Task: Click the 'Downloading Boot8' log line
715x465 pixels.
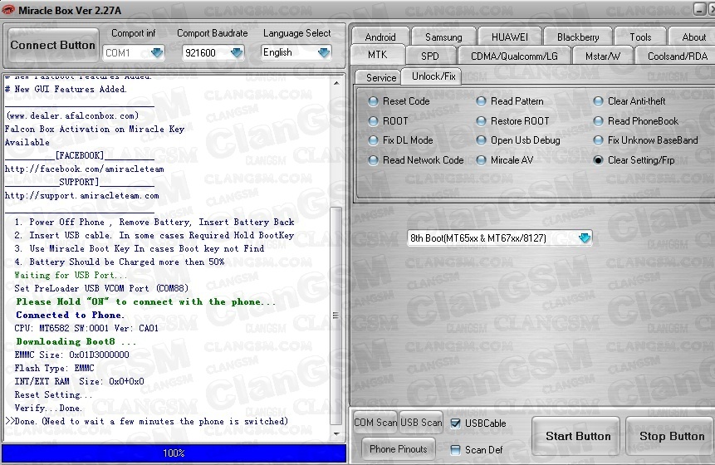Action: (76, 341)
